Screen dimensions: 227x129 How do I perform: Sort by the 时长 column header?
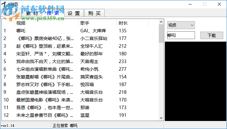tap(133, 23)
